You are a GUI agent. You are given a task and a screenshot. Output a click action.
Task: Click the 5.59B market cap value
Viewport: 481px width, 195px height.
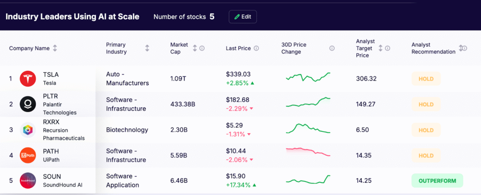(179, 155)
